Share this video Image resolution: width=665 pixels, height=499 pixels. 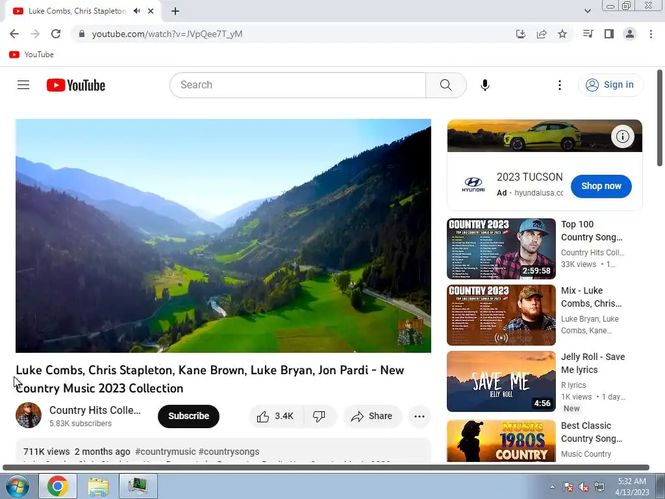coord(371,416)
